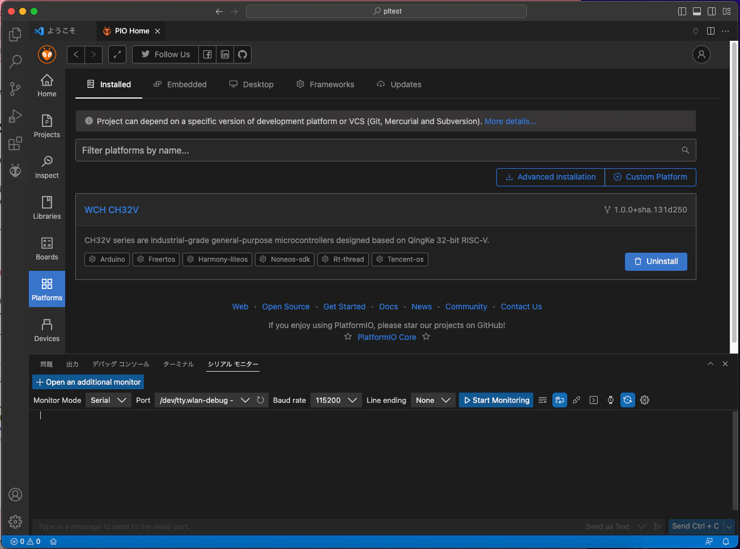The height and width of the screenshot is (549, 740).
Task: Go to PIO Projects section
Action: 47,126
